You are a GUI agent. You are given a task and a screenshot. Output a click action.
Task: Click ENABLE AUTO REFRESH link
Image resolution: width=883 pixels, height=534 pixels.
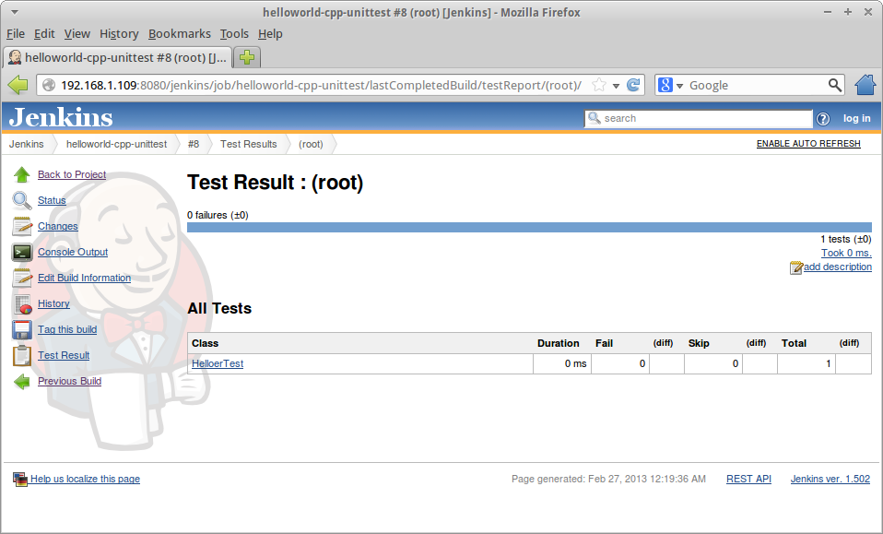click(x=808, y=144)
